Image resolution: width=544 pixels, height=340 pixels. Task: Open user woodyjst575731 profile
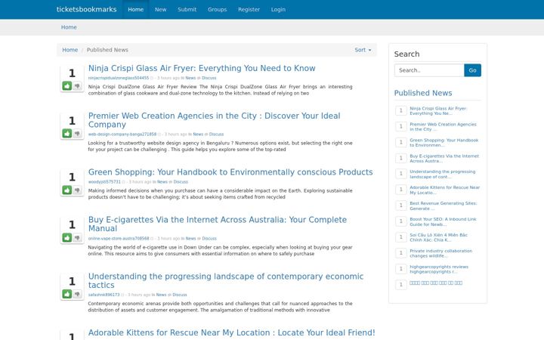point(104,182)
